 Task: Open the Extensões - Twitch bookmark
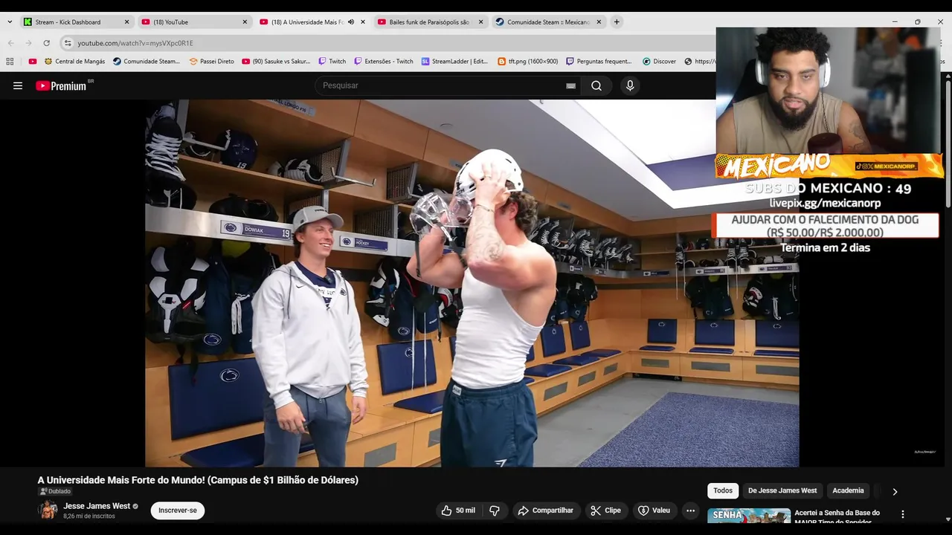click(x=384, y=61)
